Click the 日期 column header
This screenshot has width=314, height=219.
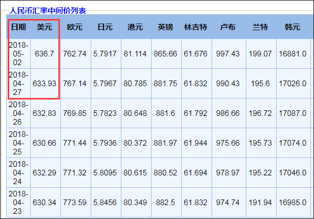click(x=18, y=27)
